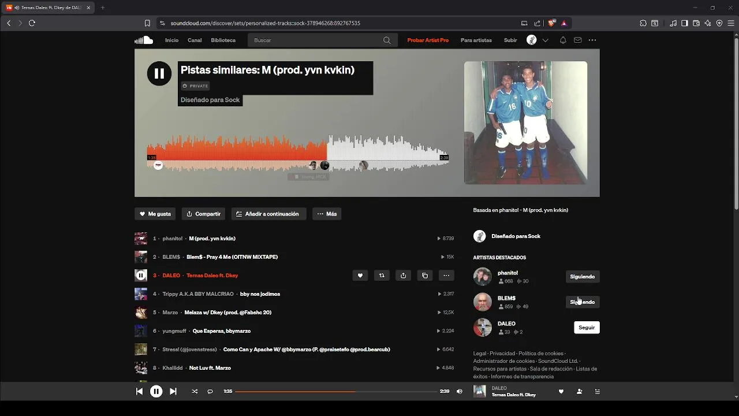Open more options for Ternas Daleo row
This screenshot has height=416, width=739.
[x=446, y=276]
